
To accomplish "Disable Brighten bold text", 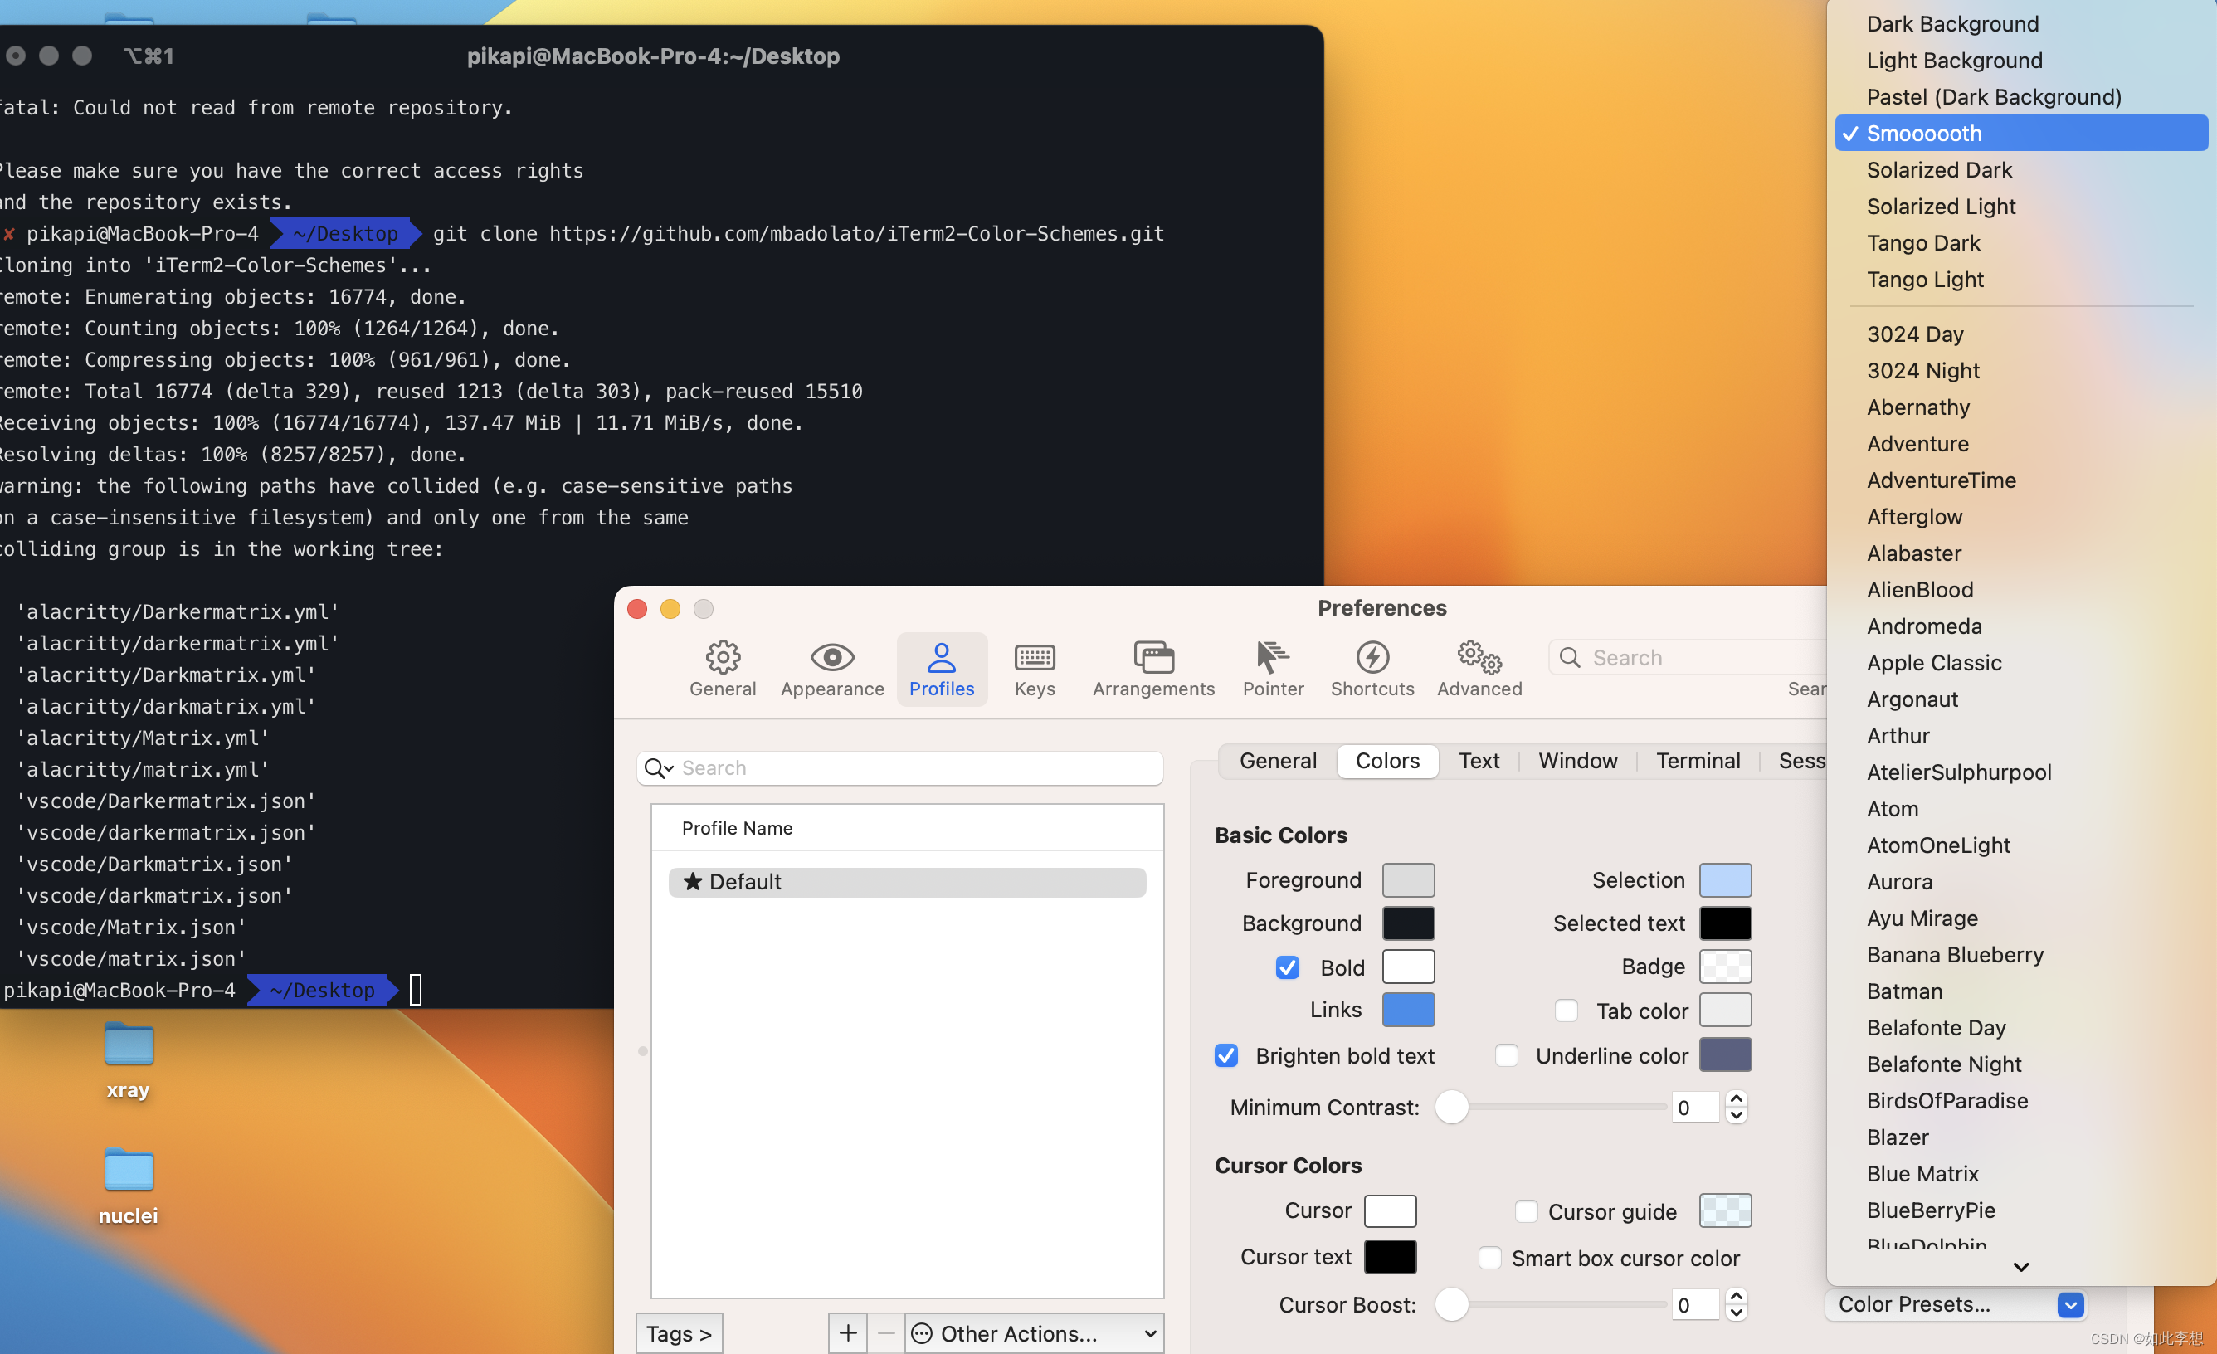I will coord(1225,1054).
